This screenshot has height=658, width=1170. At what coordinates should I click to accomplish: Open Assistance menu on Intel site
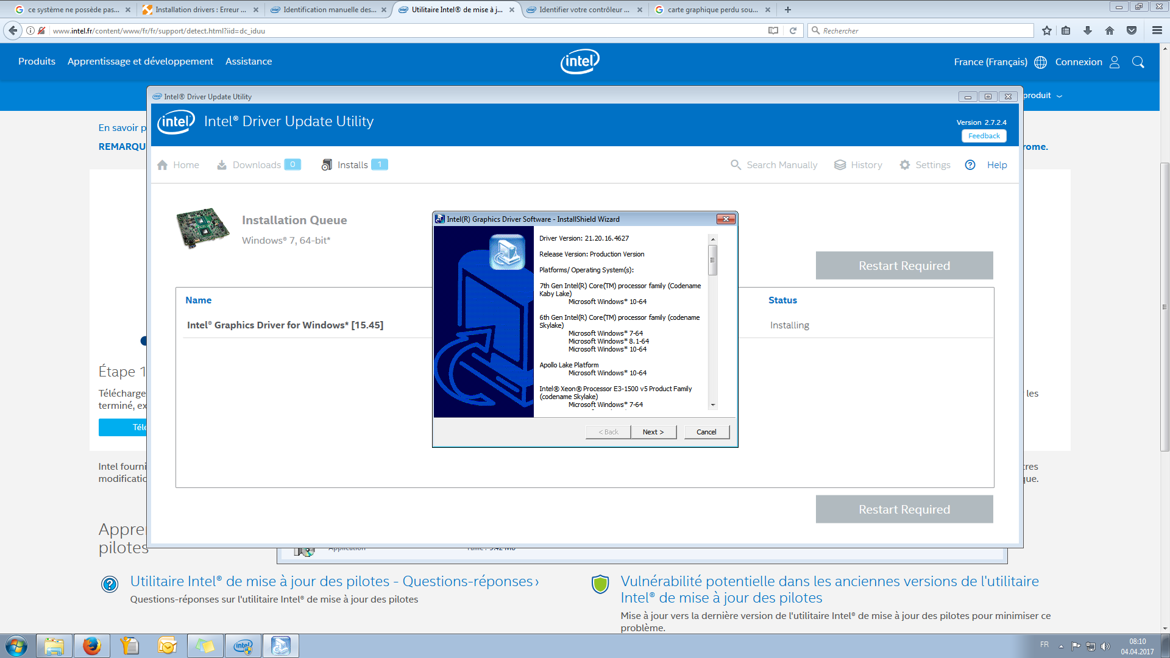coord(249,62)
